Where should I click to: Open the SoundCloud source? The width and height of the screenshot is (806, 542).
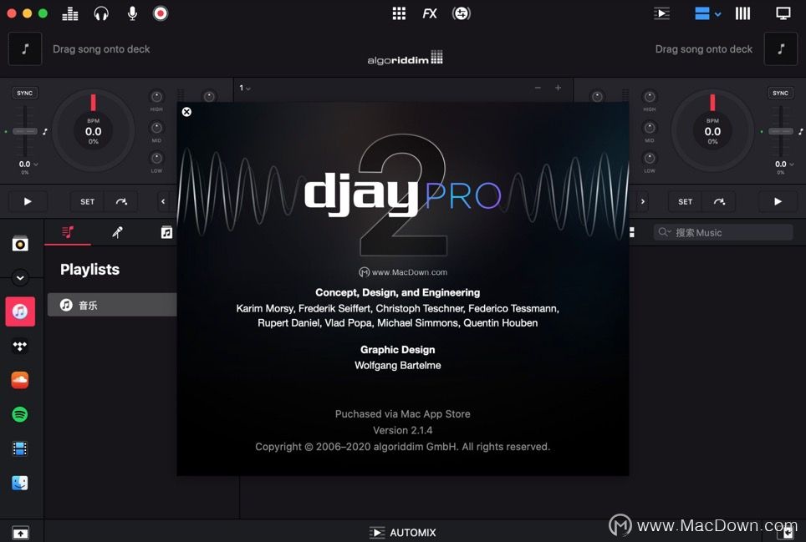[x=20, y=380]
